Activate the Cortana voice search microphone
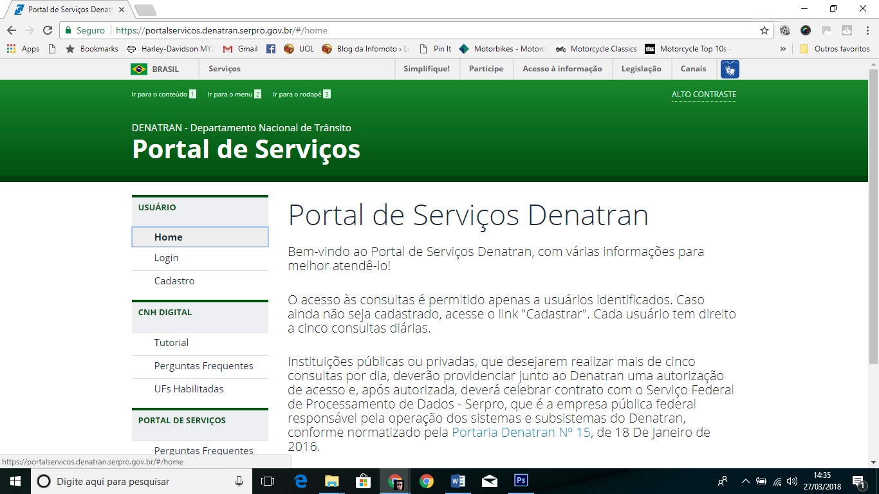 click(x=238, y=480)
